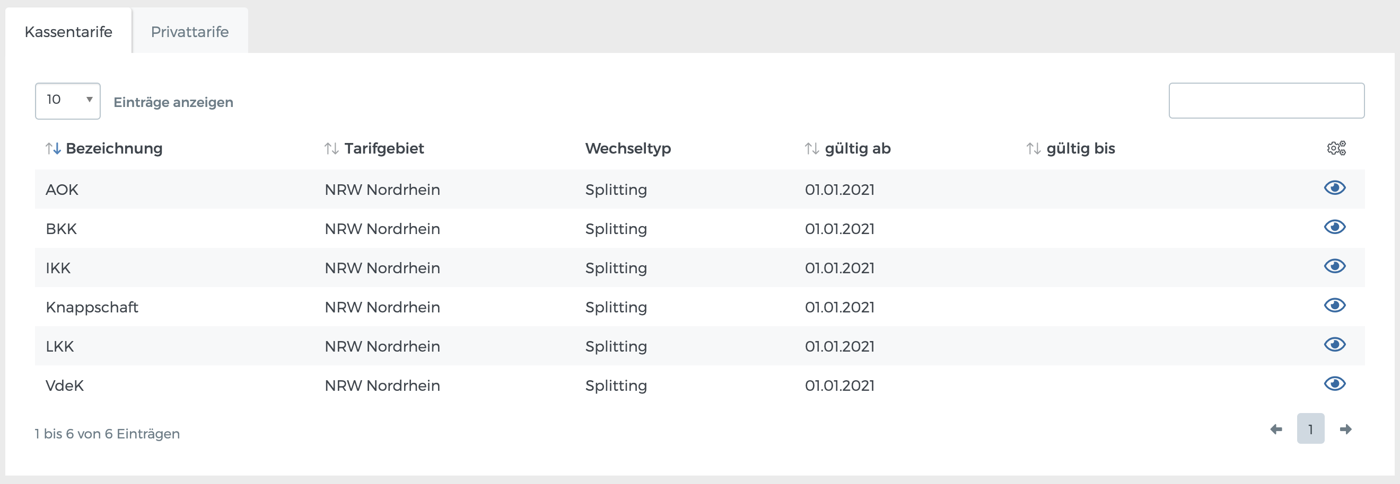Open details for the LKK row
1400x484 pixels.
1336,345
